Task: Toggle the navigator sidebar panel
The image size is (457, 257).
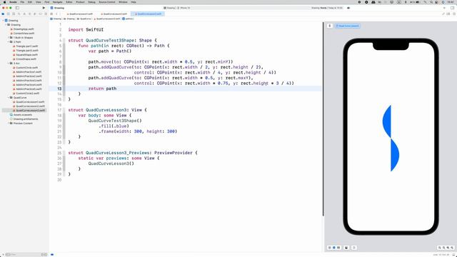Action: pyautogui.click(x=17, y=8)
